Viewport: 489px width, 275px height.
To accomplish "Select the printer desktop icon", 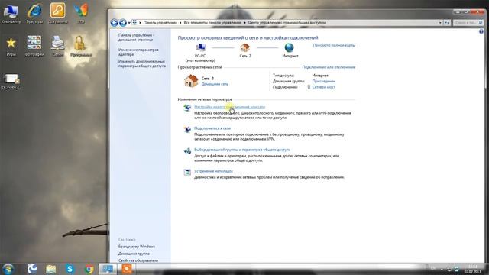I will click(x=58, y=46).
